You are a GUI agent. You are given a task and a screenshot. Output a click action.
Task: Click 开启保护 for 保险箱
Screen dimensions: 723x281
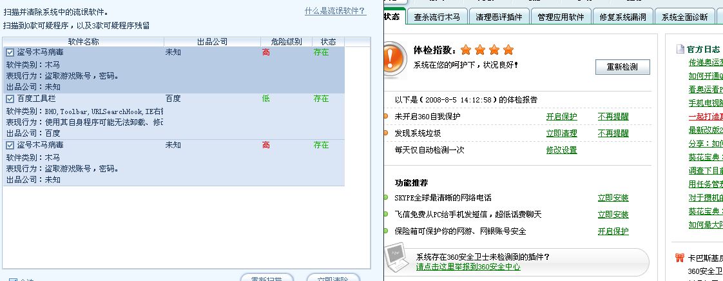click(x=613, y=231)
